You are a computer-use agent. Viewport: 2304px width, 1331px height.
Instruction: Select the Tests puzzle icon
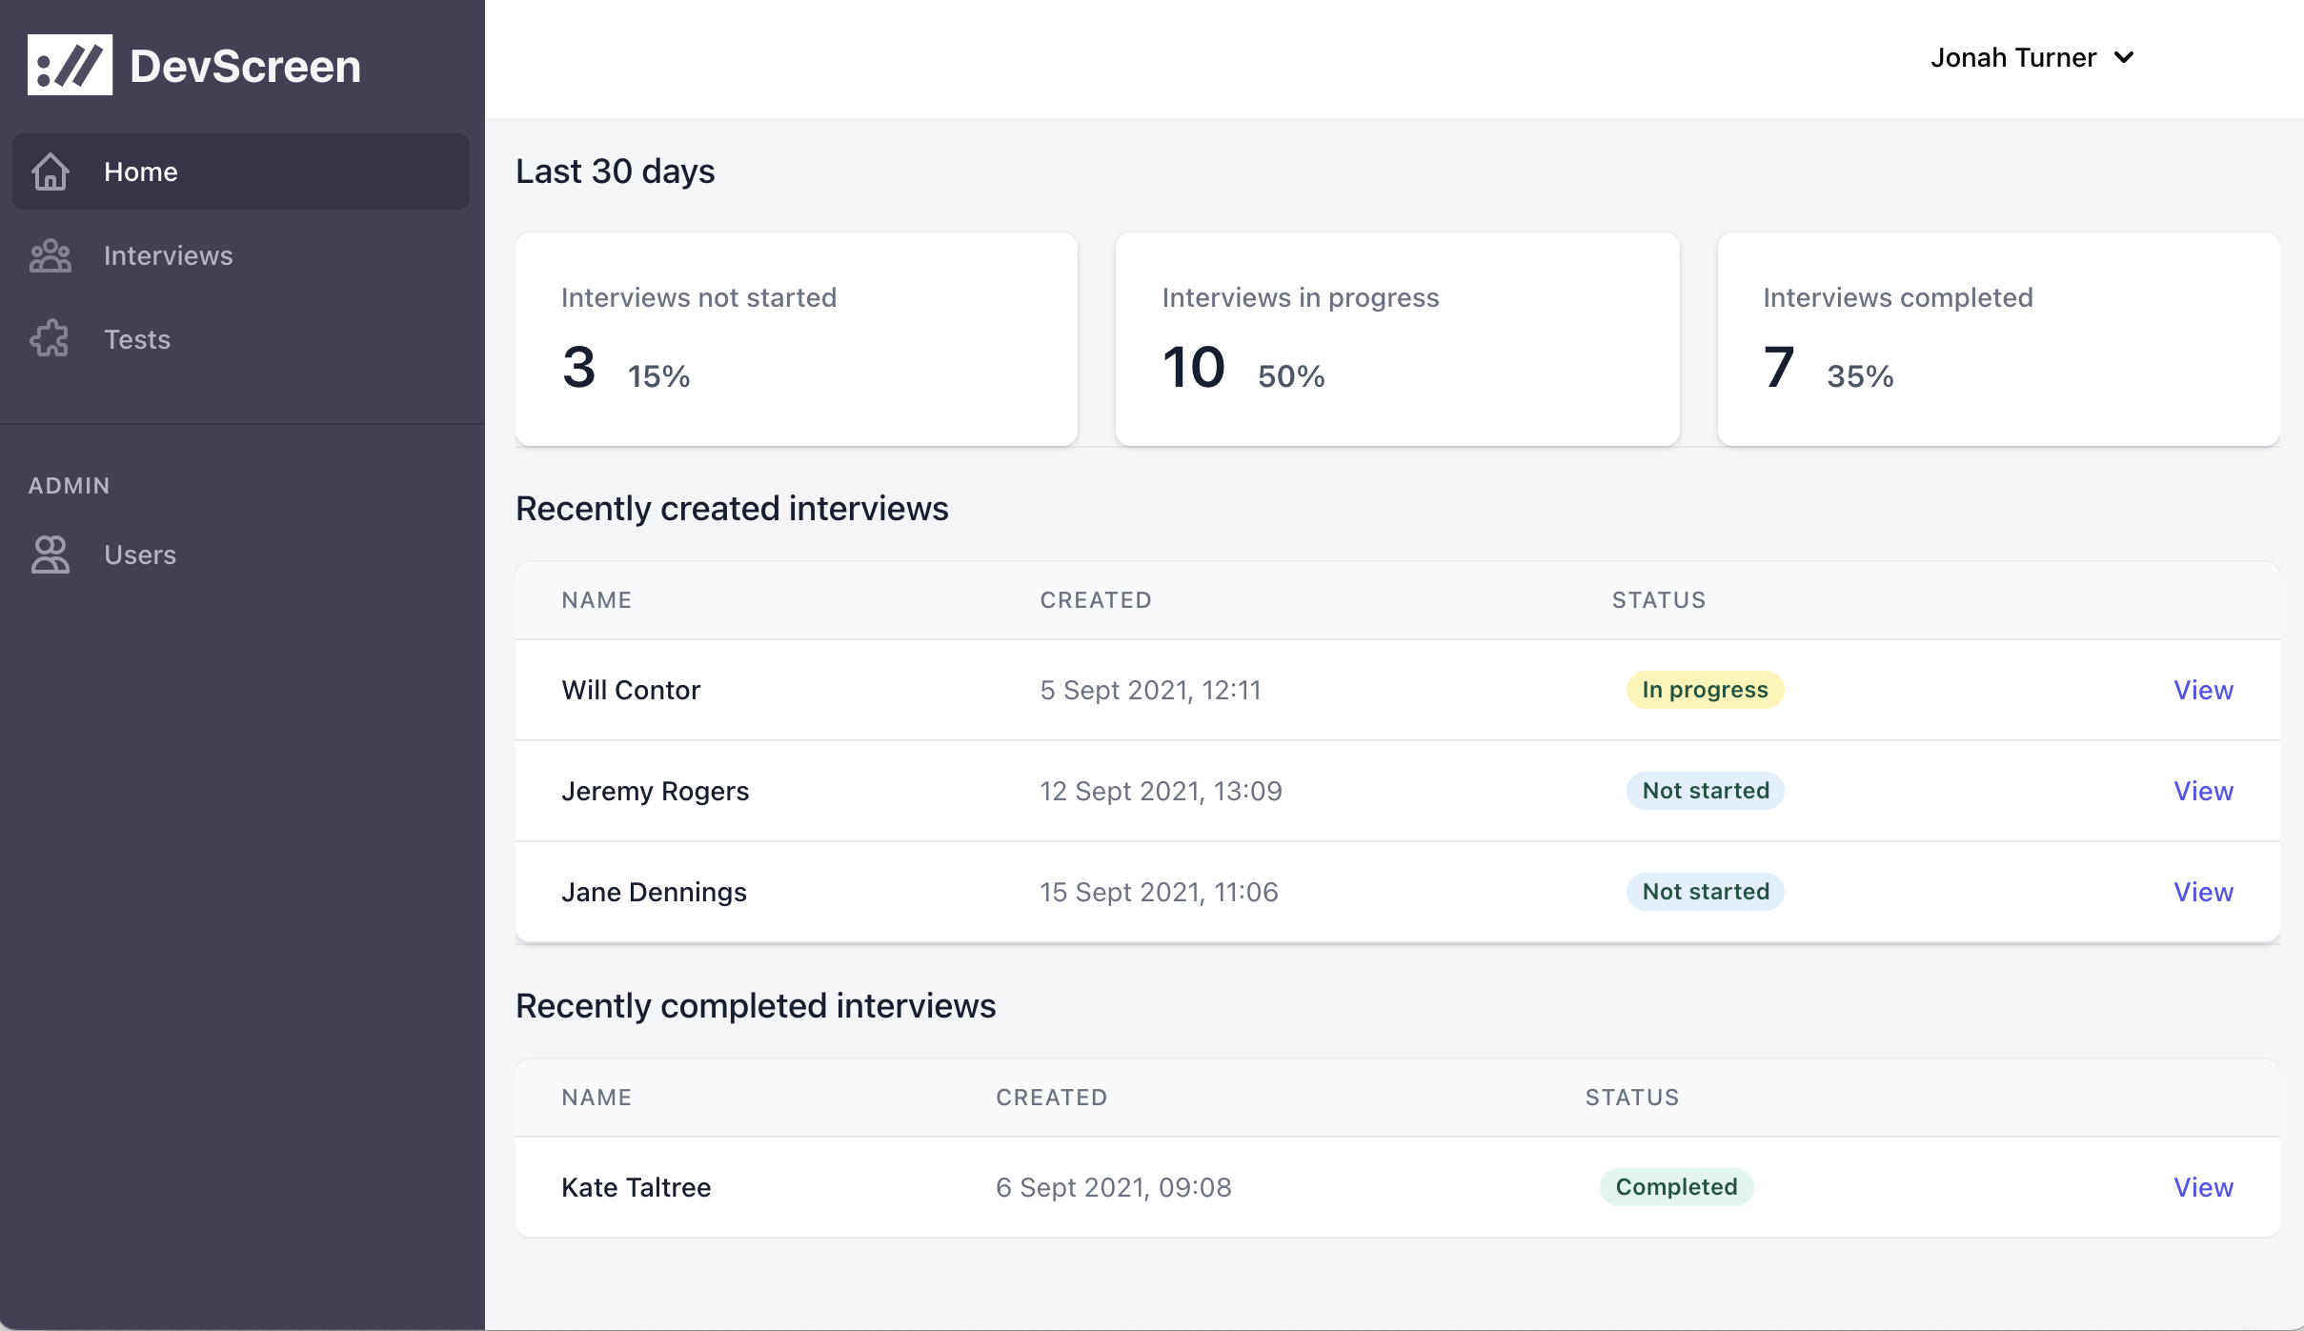click(x=50, y=339)
